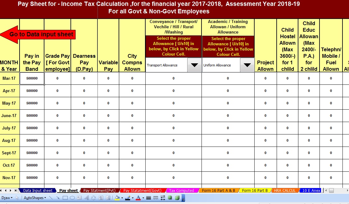Click horizontal scrollbar left arrow
This screenshot has width=349, height=204.
[326, 190]
